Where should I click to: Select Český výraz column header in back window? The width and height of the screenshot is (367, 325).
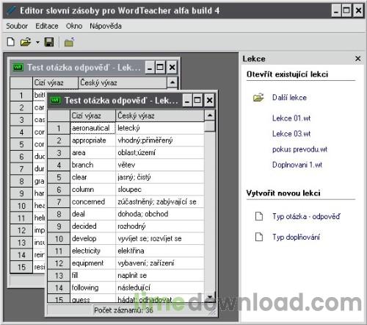click(123, 82)
